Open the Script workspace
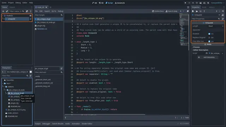226x127 pixels. [x=109, y=3]
